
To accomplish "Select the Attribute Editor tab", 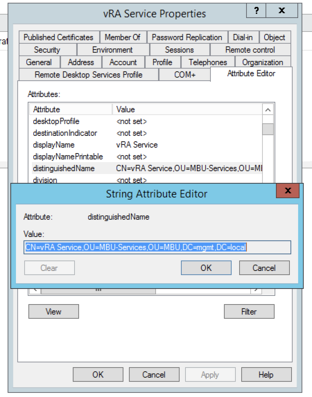I will [x=251, y=73].
